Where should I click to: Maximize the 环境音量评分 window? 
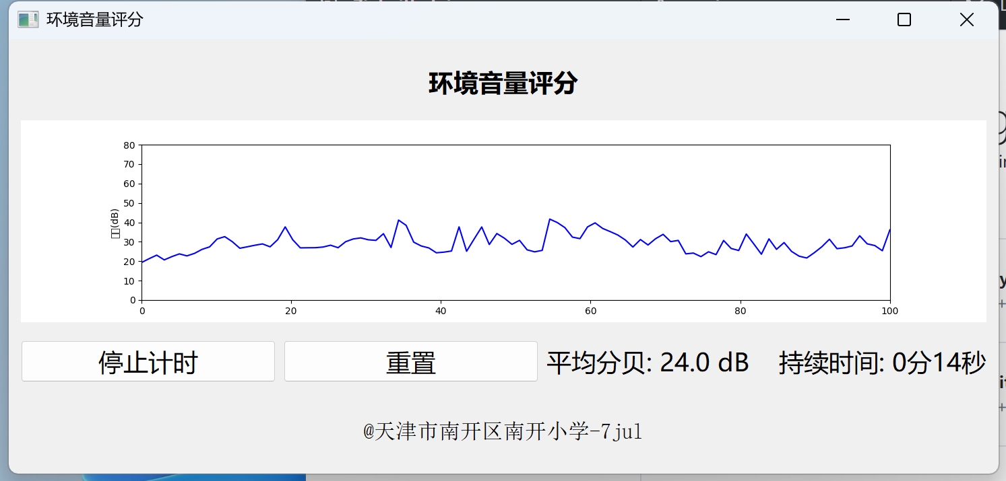(904, 20)
